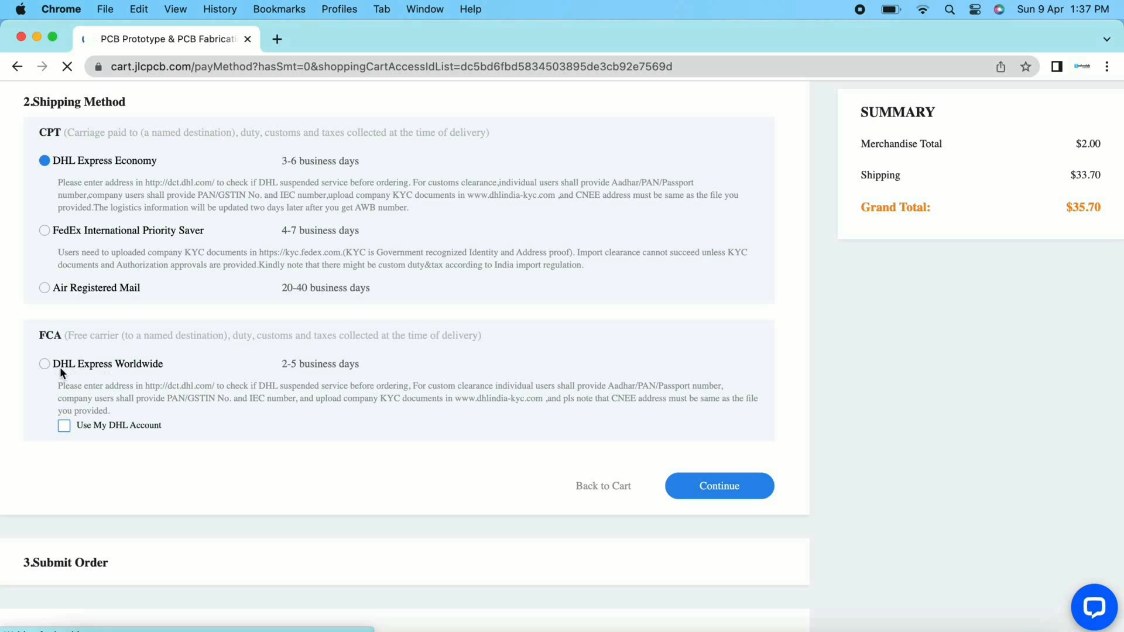Click the FCA shipping terms label
The image size is (1124, 632).
(50, 335)
